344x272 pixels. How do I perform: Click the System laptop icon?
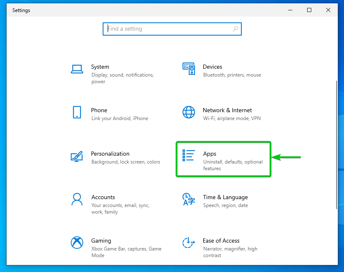(77, 69)
